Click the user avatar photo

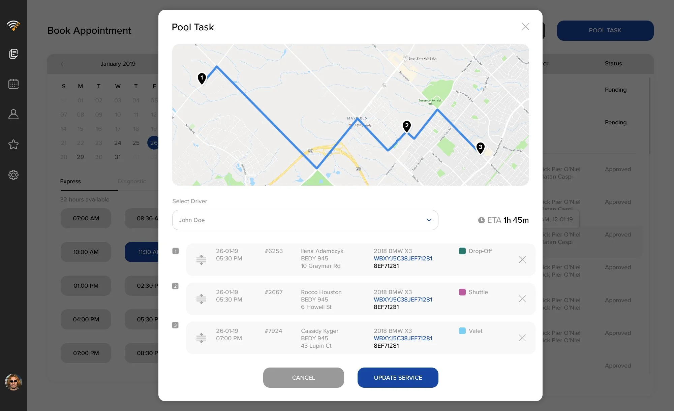(13, 382)
